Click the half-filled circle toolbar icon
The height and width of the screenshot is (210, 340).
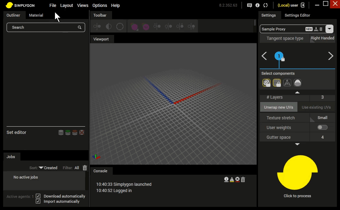(108, 27)
